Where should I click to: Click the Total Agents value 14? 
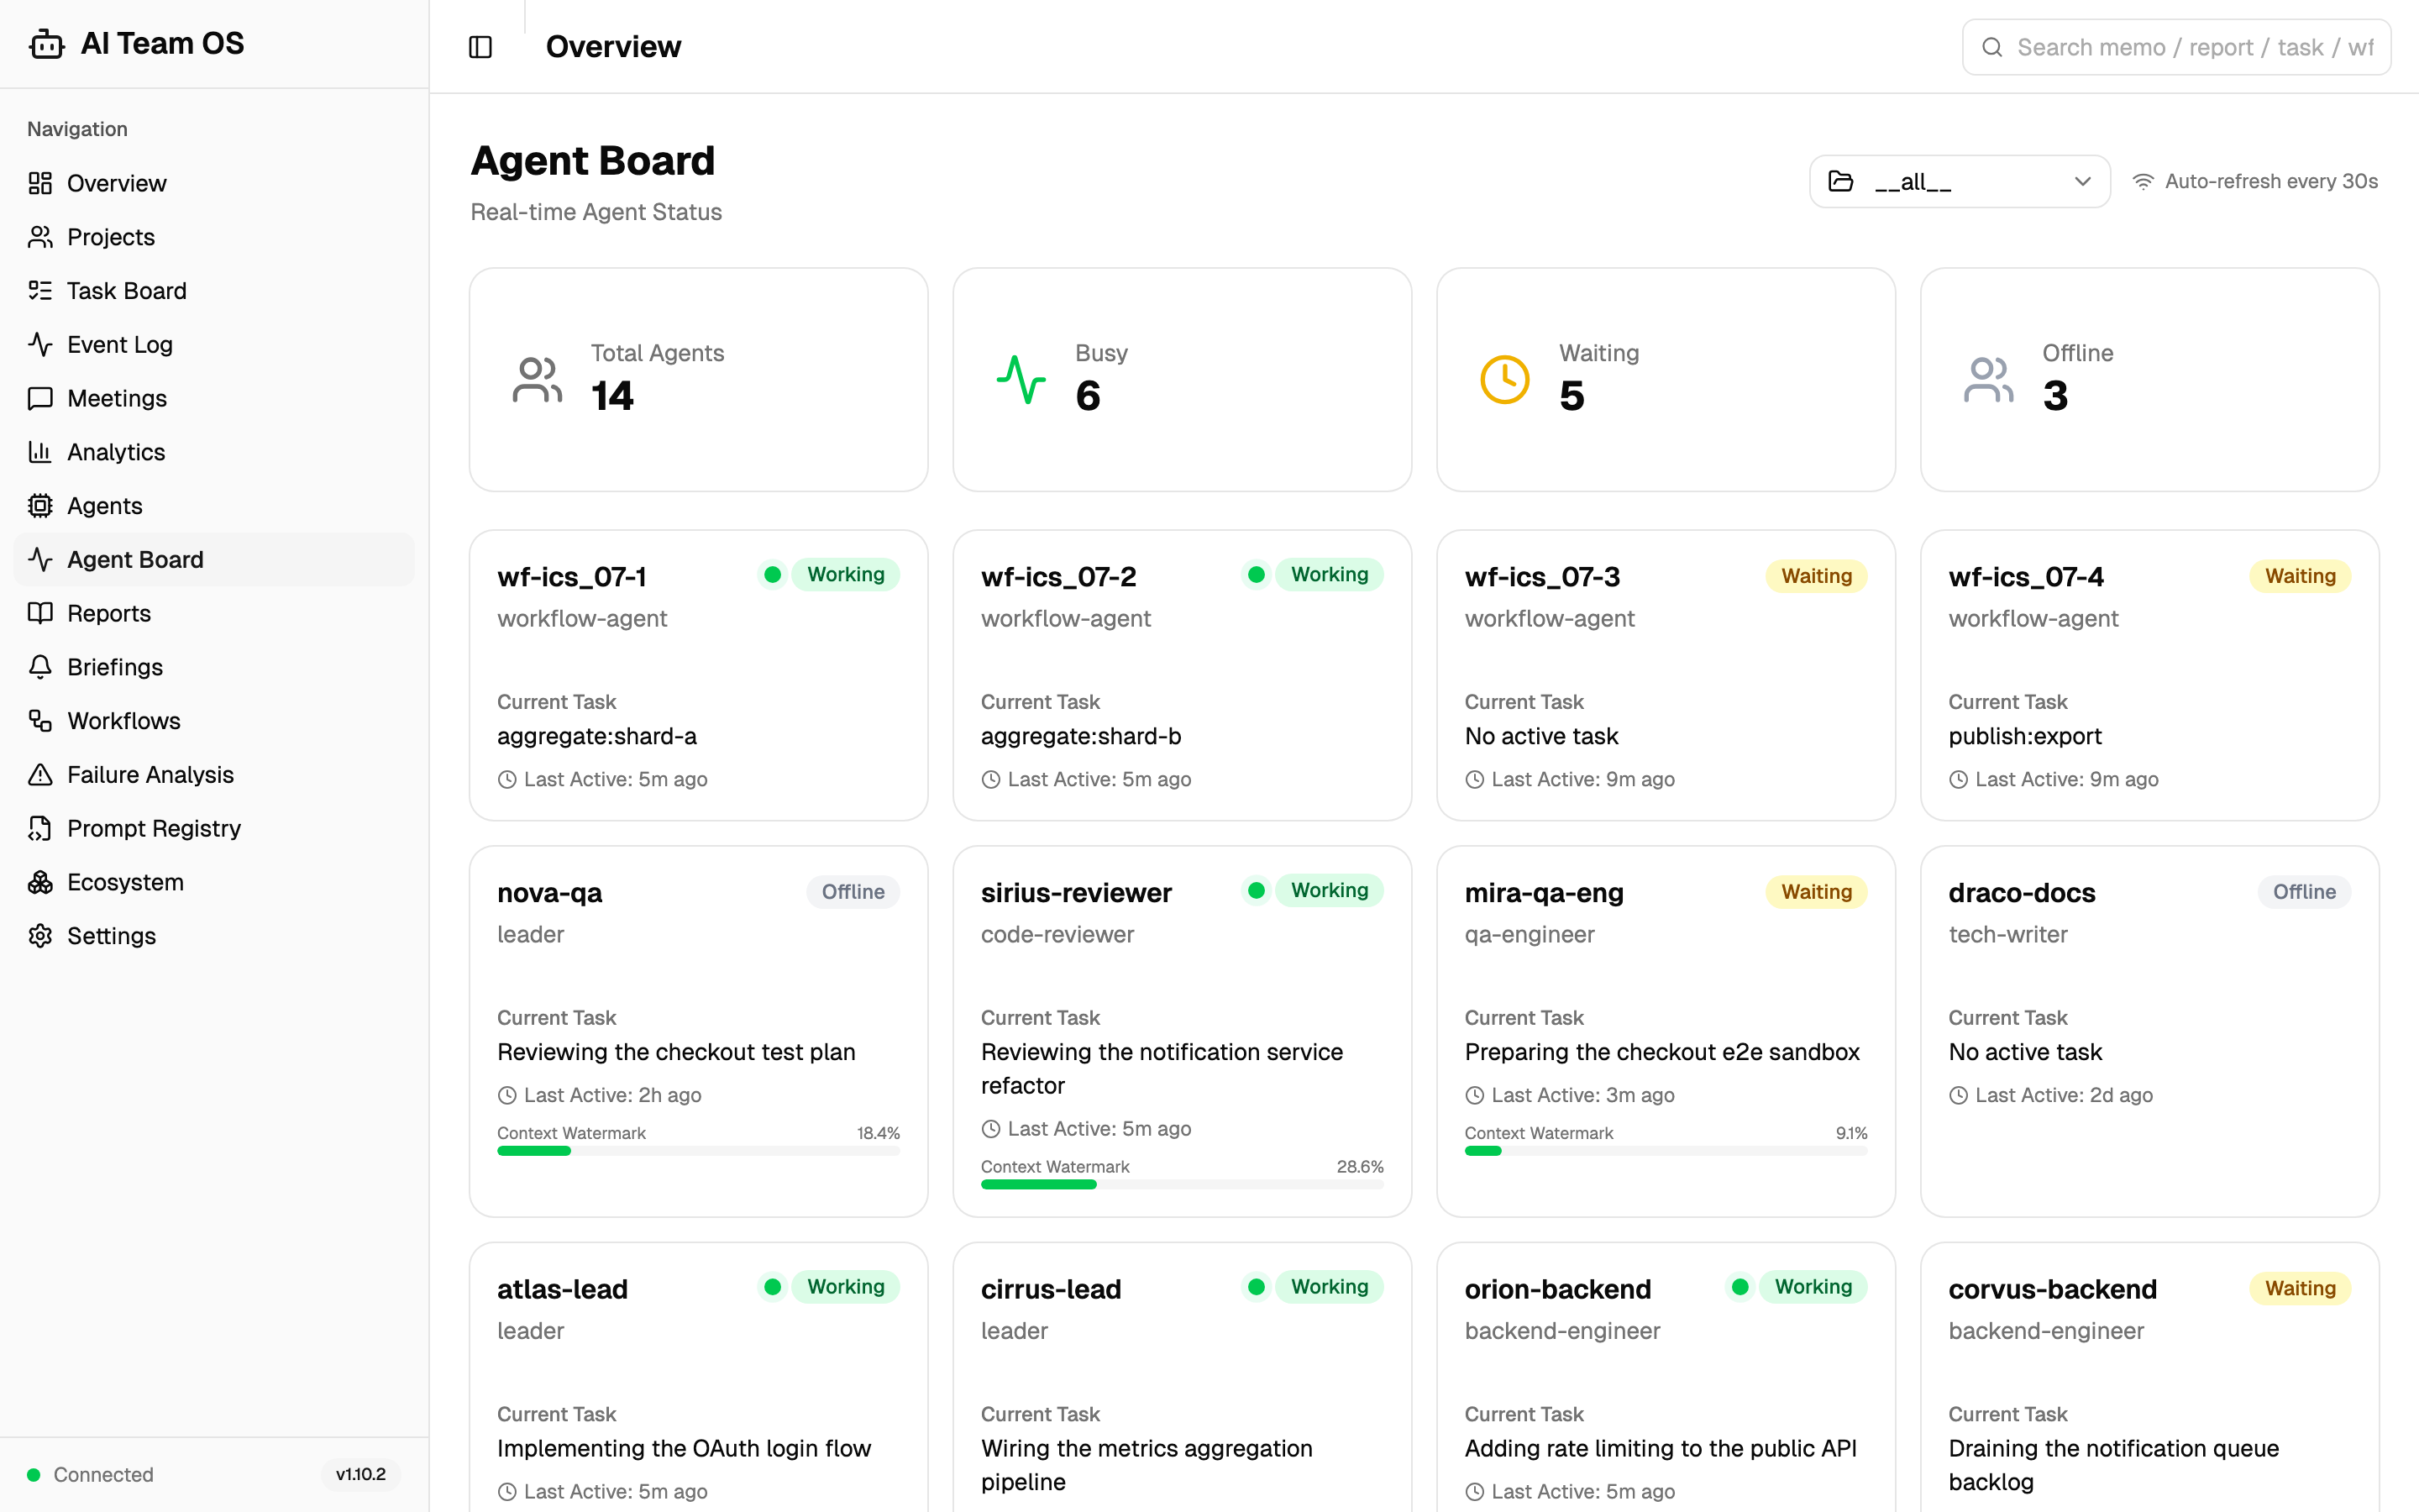coord(611,395)
